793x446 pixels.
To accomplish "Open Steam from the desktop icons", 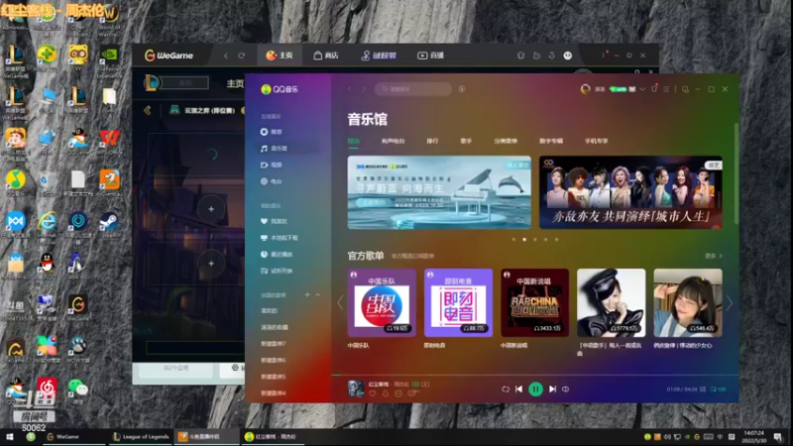I will (109, 223).
